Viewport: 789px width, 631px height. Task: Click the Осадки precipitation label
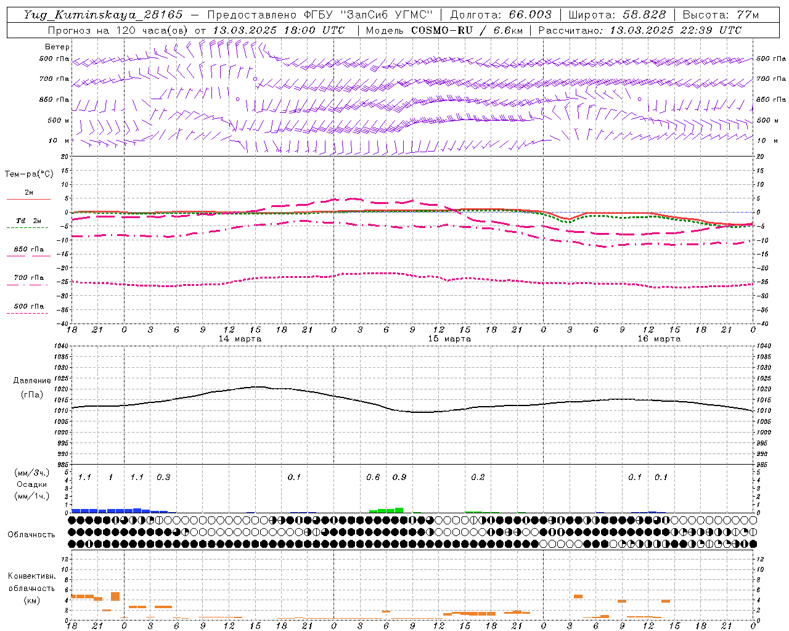pyautogui.click(x=31, y=484)
